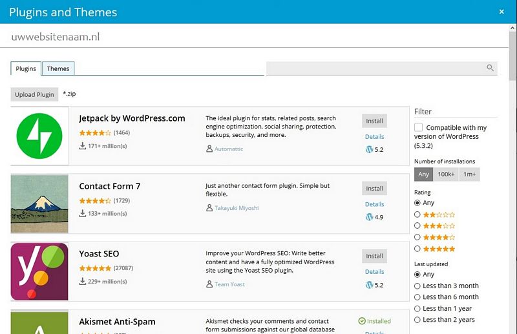Click the uwwebsitenaam.nl site name

(56, 37)
